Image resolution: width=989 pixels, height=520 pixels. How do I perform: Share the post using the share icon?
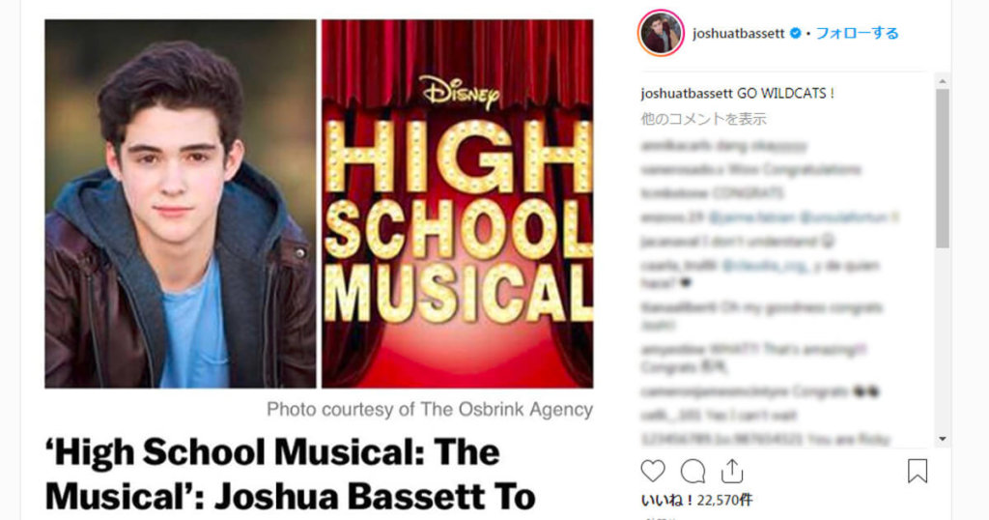tap(732, 471)
